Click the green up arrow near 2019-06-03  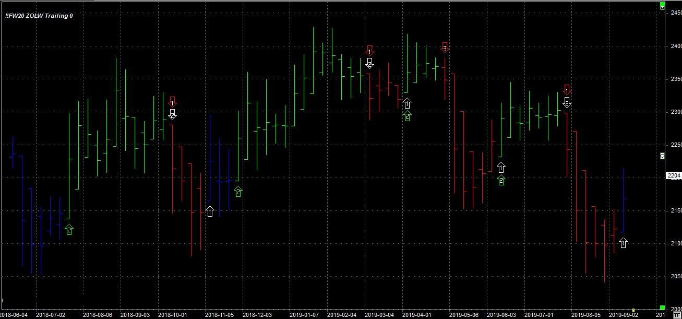pyautogui.click(x=501, y=180)
